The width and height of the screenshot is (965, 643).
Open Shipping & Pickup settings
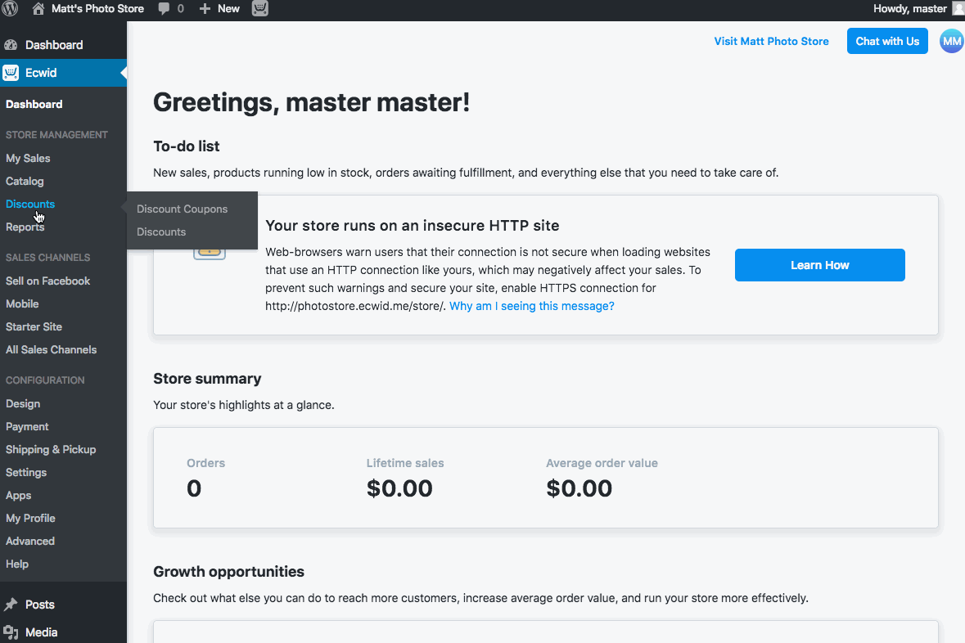click(51, 449)
